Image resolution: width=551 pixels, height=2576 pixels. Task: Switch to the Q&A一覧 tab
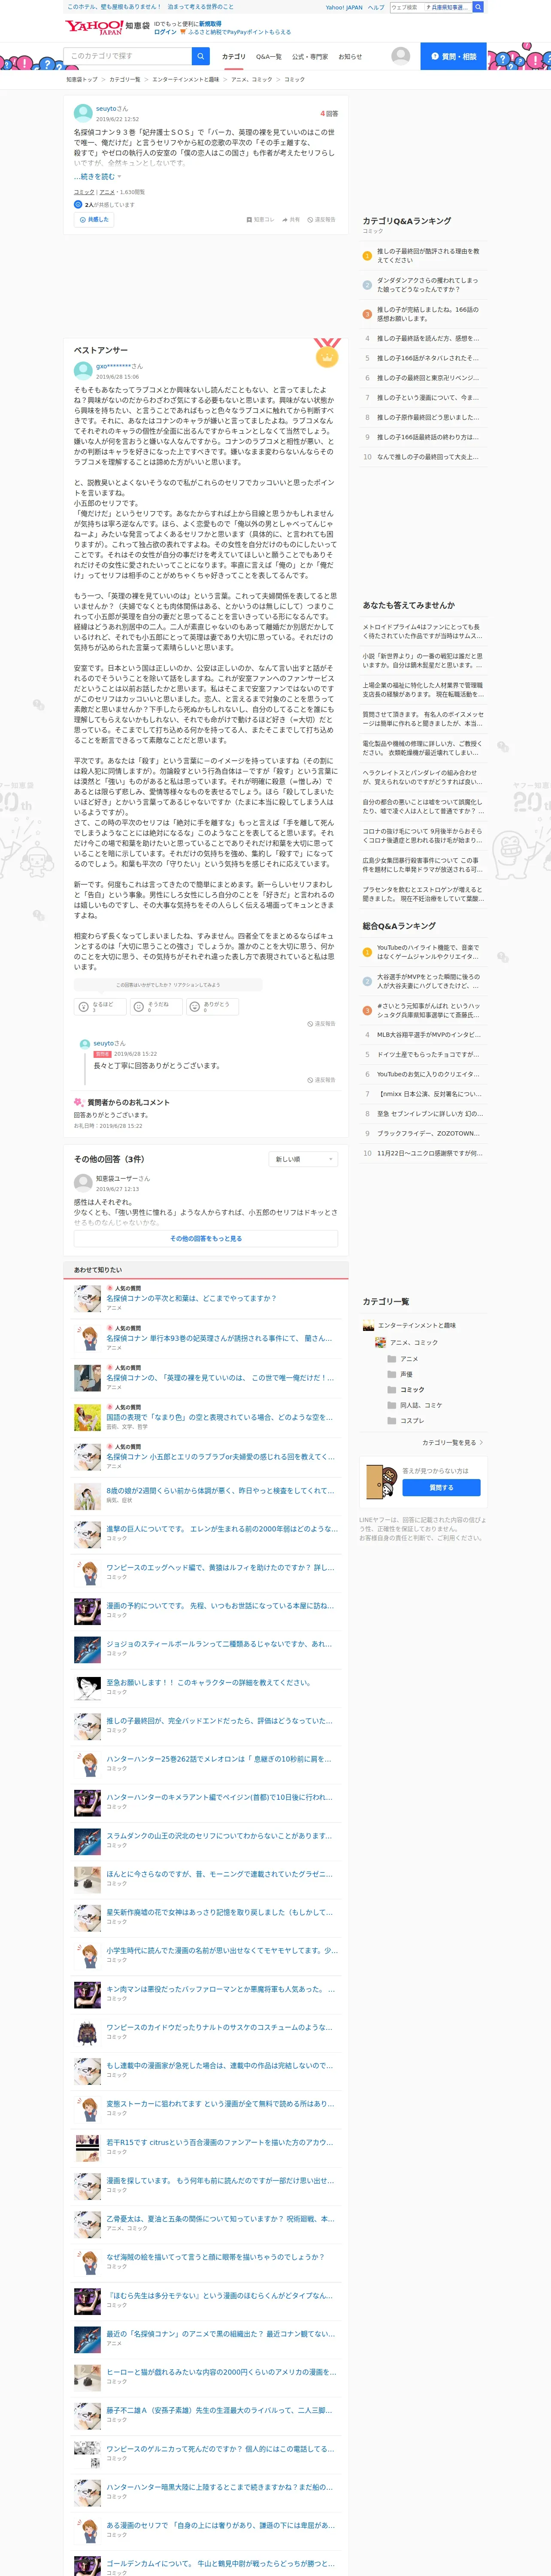pos(269,57)
